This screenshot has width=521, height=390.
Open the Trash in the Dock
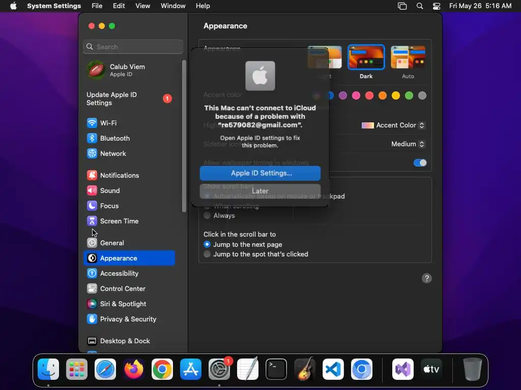[x=473, y=369]
